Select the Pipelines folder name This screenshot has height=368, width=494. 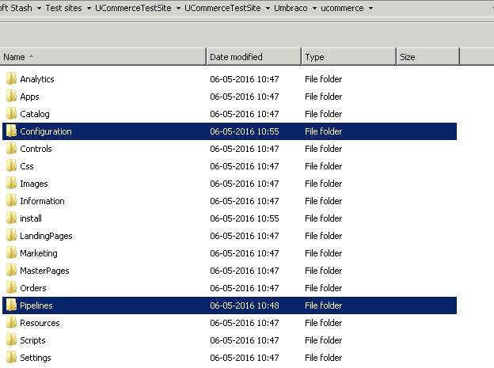click(x=36, y=305)
